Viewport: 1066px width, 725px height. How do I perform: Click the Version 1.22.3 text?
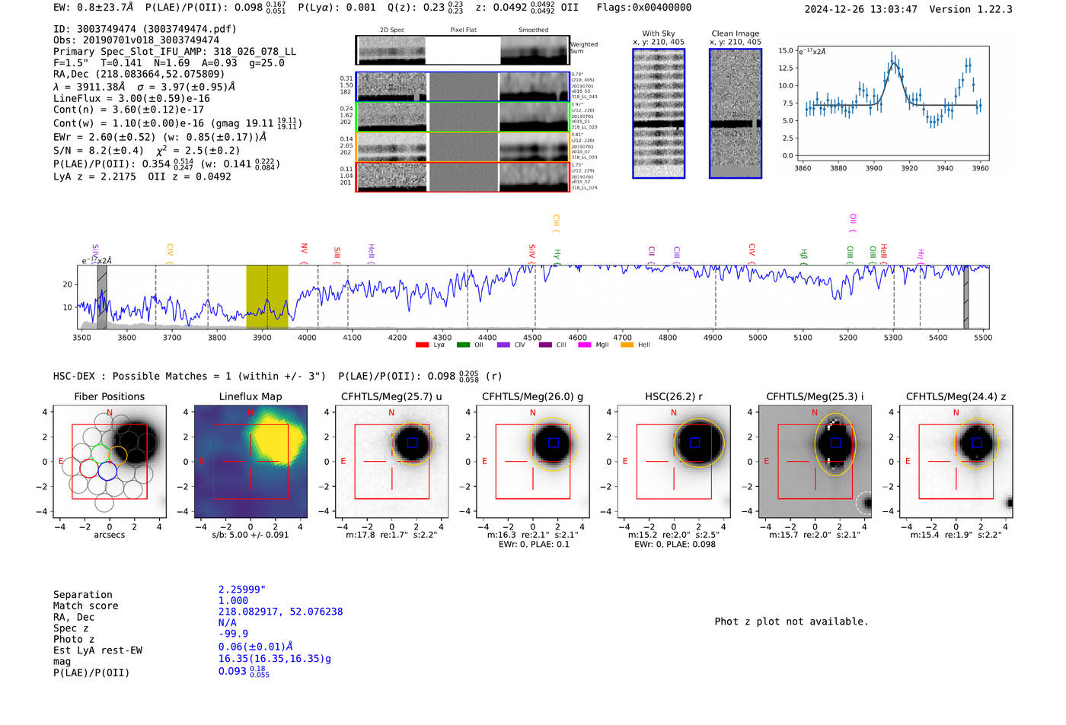pos(971,9)
